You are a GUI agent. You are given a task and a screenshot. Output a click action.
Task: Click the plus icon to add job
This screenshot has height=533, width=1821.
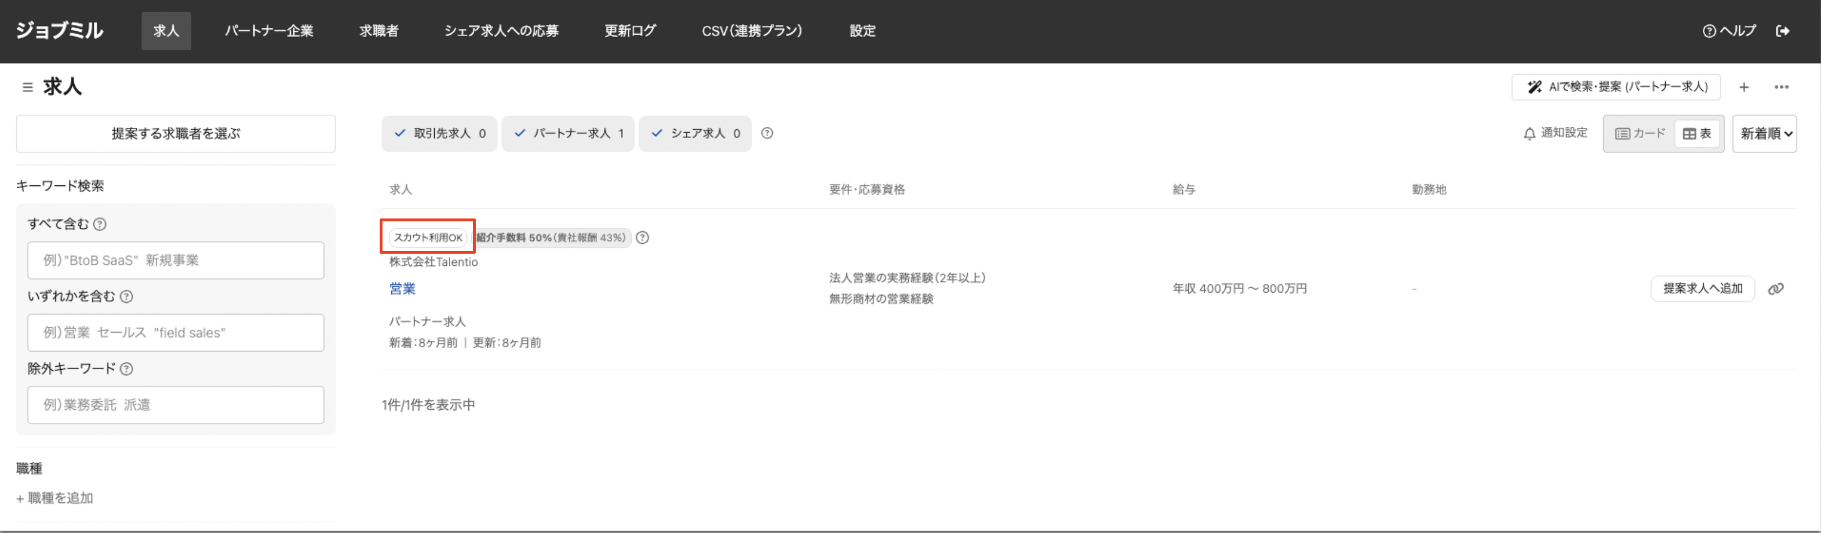(x=1744, y=87)
